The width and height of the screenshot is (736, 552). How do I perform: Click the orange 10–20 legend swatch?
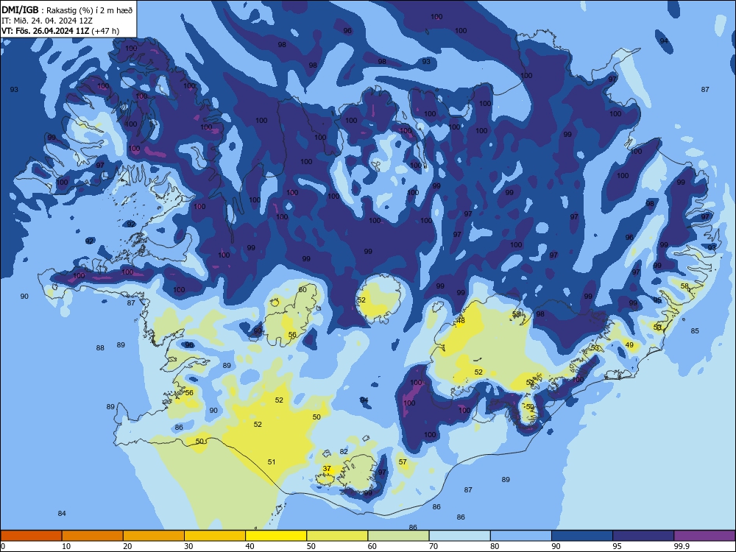[93, 536]
